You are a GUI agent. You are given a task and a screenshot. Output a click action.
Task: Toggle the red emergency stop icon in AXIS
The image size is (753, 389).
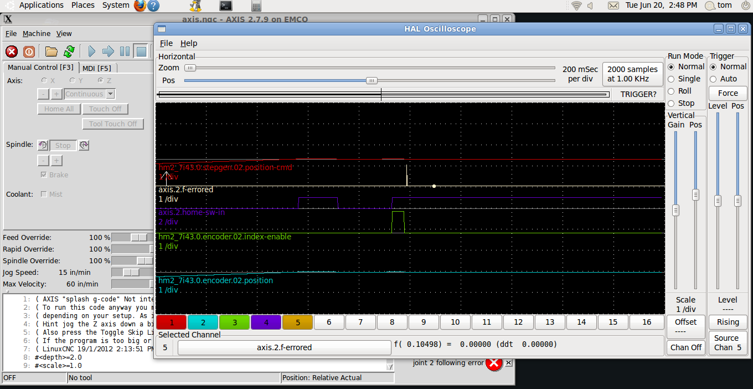[12, 52]
